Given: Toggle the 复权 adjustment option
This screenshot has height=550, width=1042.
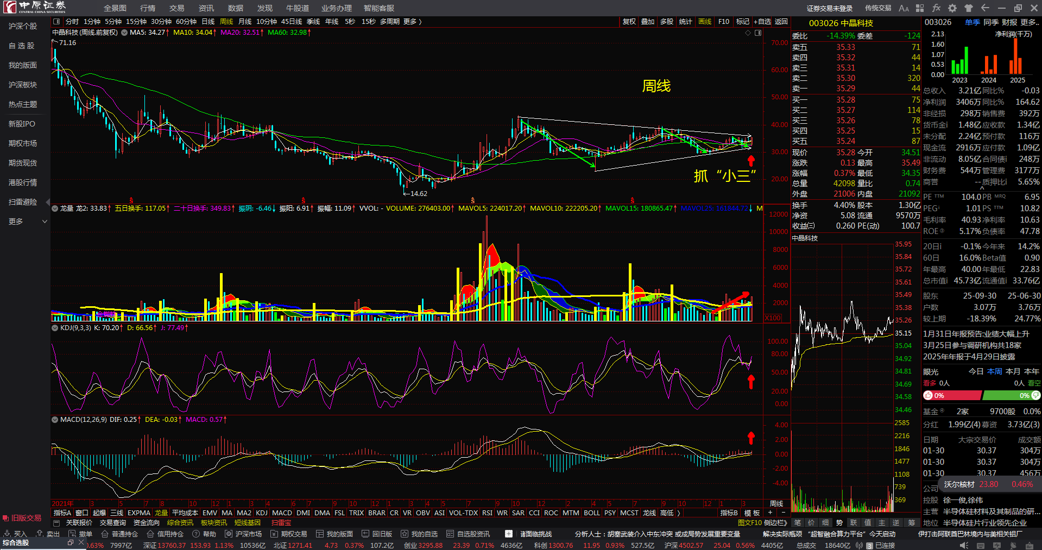Looking at the screenshot, I should 629,22.
